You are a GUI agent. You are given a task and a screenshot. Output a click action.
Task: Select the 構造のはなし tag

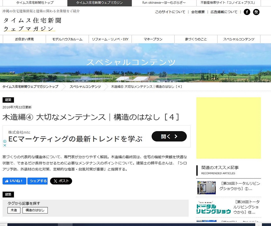[x=35, y=210]
